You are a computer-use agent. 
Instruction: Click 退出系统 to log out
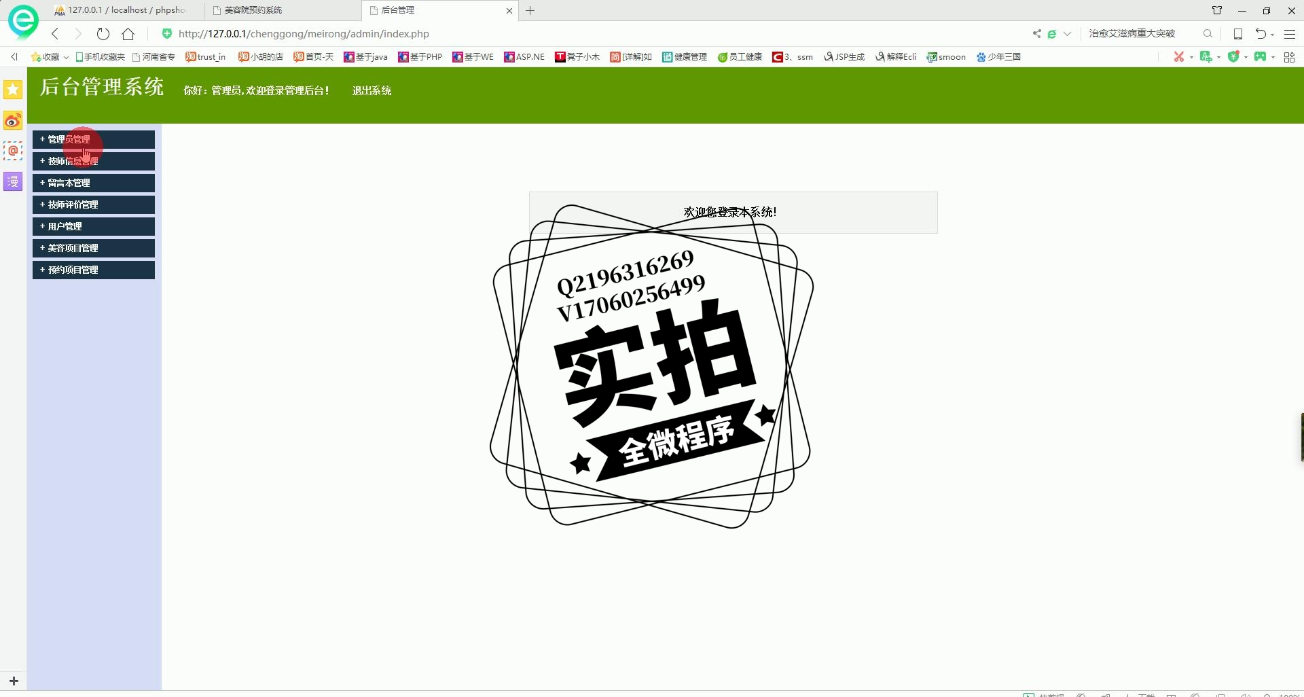(x=372, y=90)
